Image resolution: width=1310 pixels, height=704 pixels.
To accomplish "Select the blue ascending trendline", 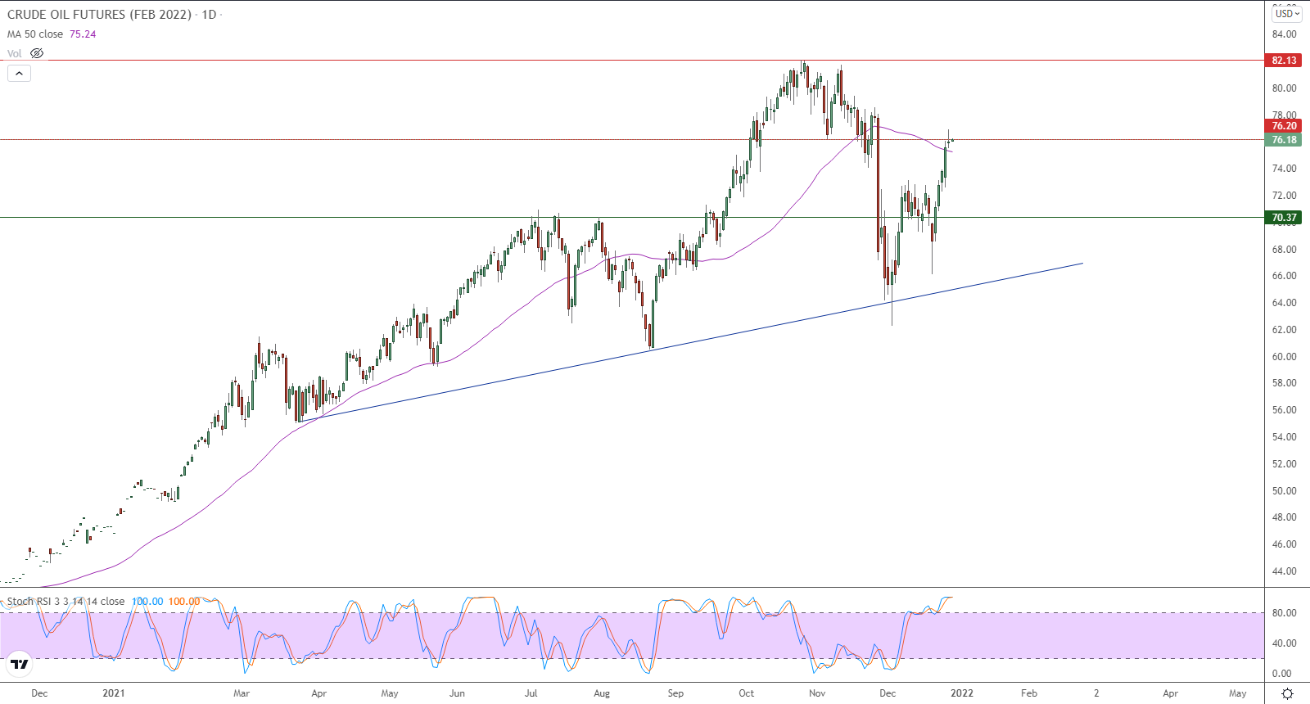I will tap(689, 343).
